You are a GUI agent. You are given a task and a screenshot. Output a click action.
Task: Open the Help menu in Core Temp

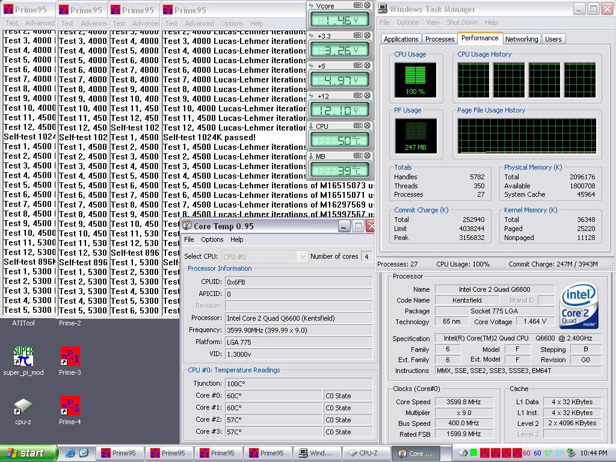tap(236, 239)
